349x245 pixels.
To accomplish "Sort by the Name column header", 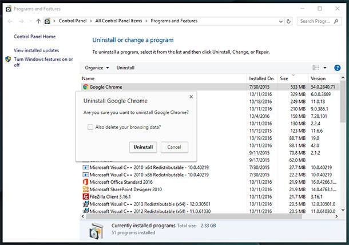I will pos(164,78).
